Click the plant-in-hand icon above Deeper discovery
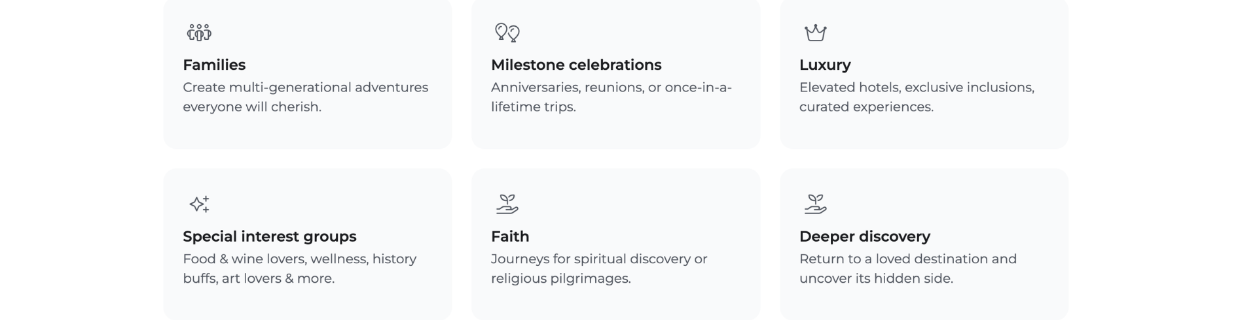This screenshot has width=1257, height=320. 815,204
